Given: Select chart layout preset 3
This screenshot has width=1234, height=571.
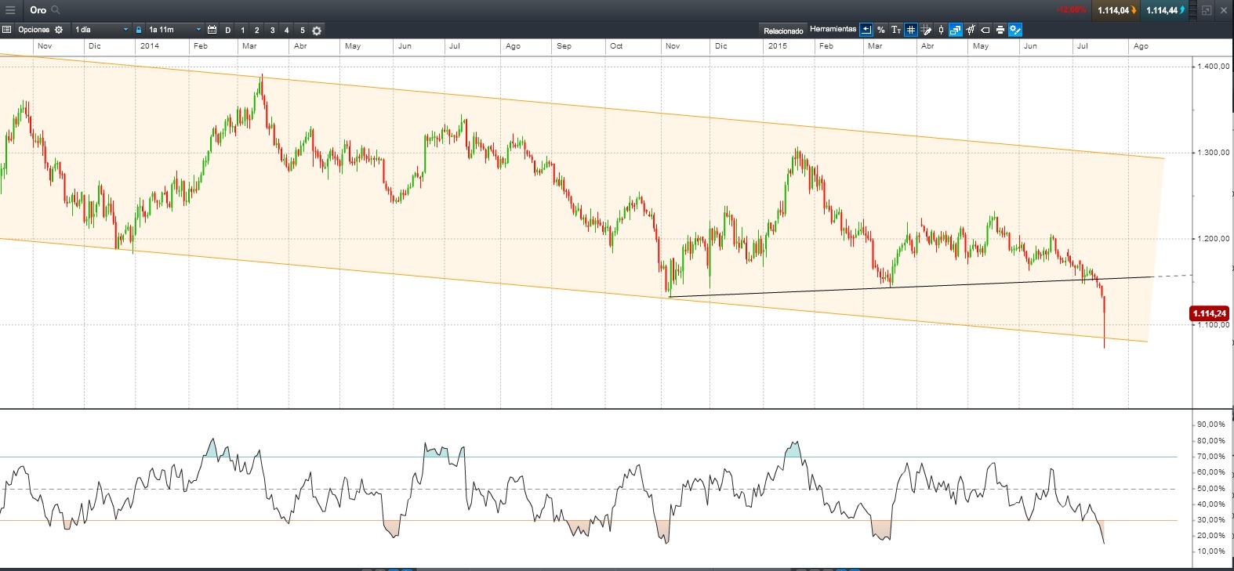Looking at the screenshot, I should pos(272,31).
